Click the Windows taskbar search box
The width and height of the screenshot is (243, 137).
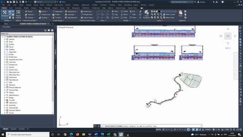click(28, 134)
